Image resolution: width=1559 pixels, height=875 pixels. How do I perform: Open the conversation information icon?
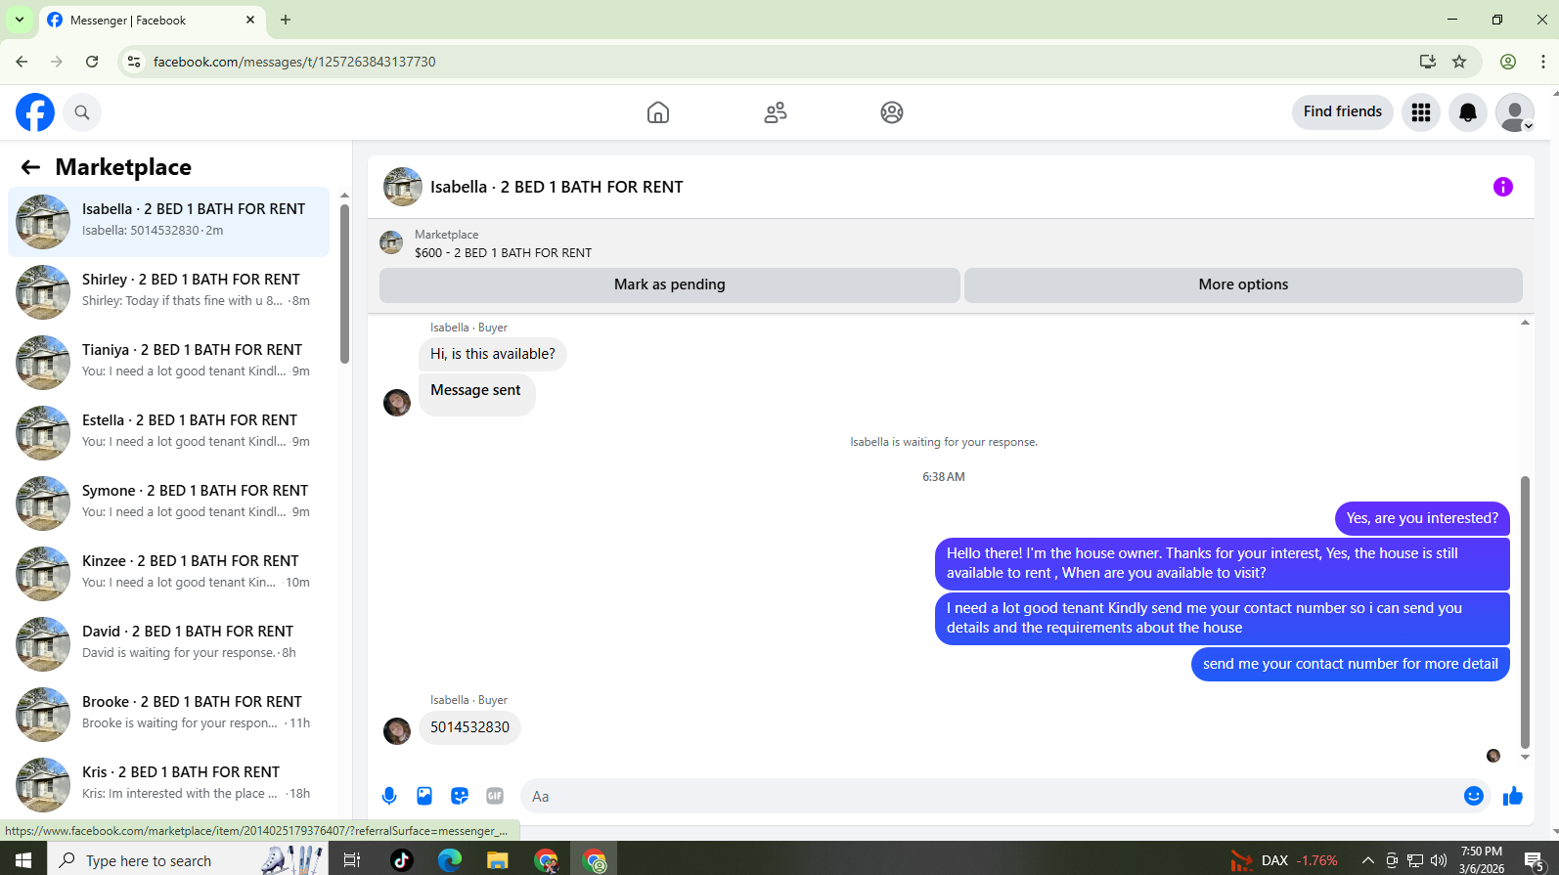pos(1503,187)
